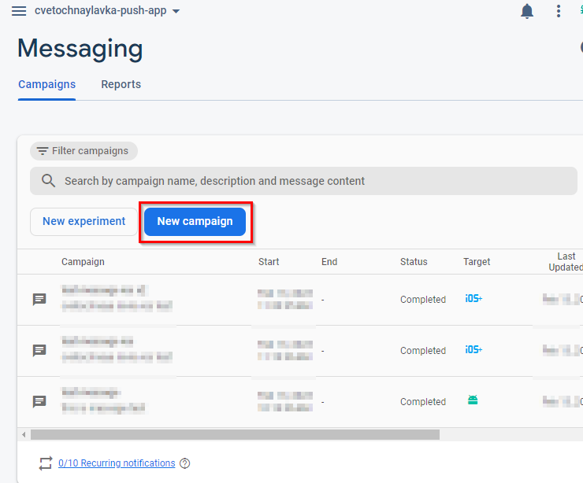583x483 pixels.
Task: Open the three-dot more options menu
Action: [559, 11]
